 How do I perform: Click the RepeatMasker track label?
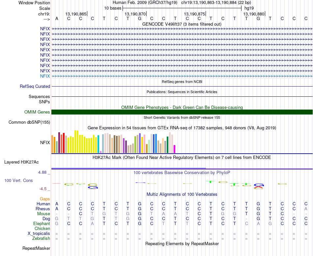[x=36, y=248]
